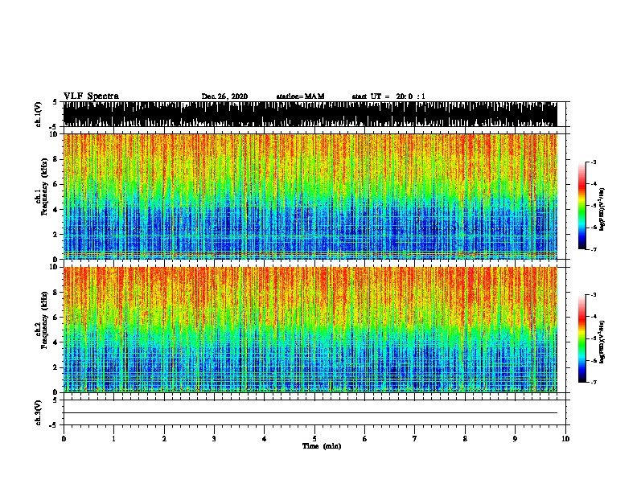This screenshot has height=492, width=637.
Task: Click the time axis tick label "4"
Action: [x=265, y=438]
